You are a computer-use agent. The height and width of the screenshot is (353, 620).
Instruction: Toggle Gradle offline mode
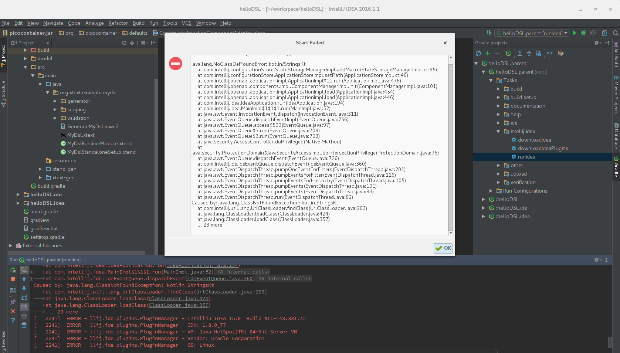(x=550, y=53)
